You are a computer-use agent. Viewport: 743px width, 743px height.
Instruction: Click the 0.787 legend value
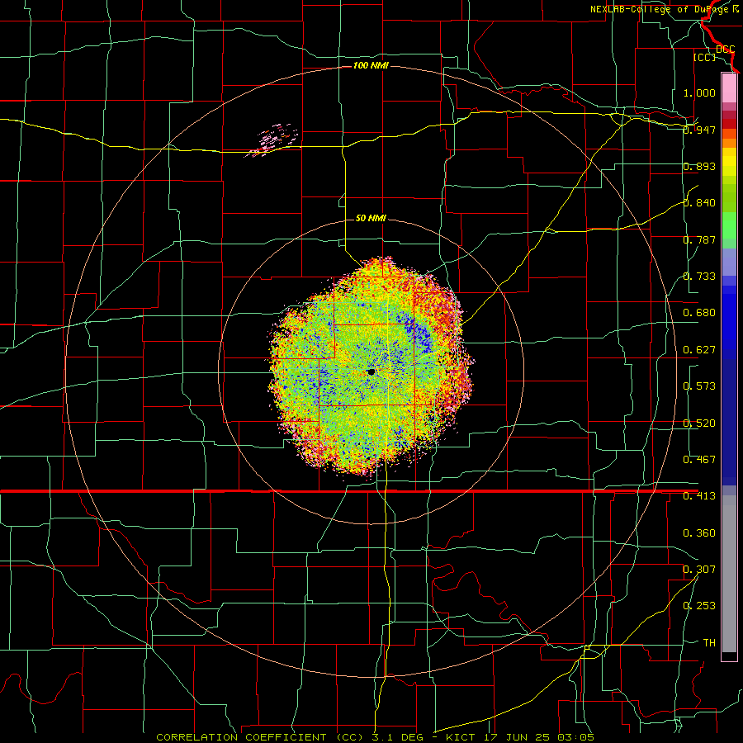(699, 239)
